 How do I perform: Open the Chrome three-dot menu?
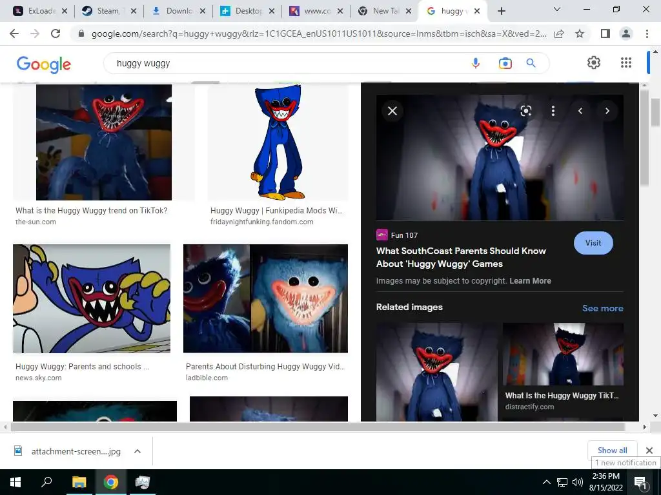coord(647,34)
